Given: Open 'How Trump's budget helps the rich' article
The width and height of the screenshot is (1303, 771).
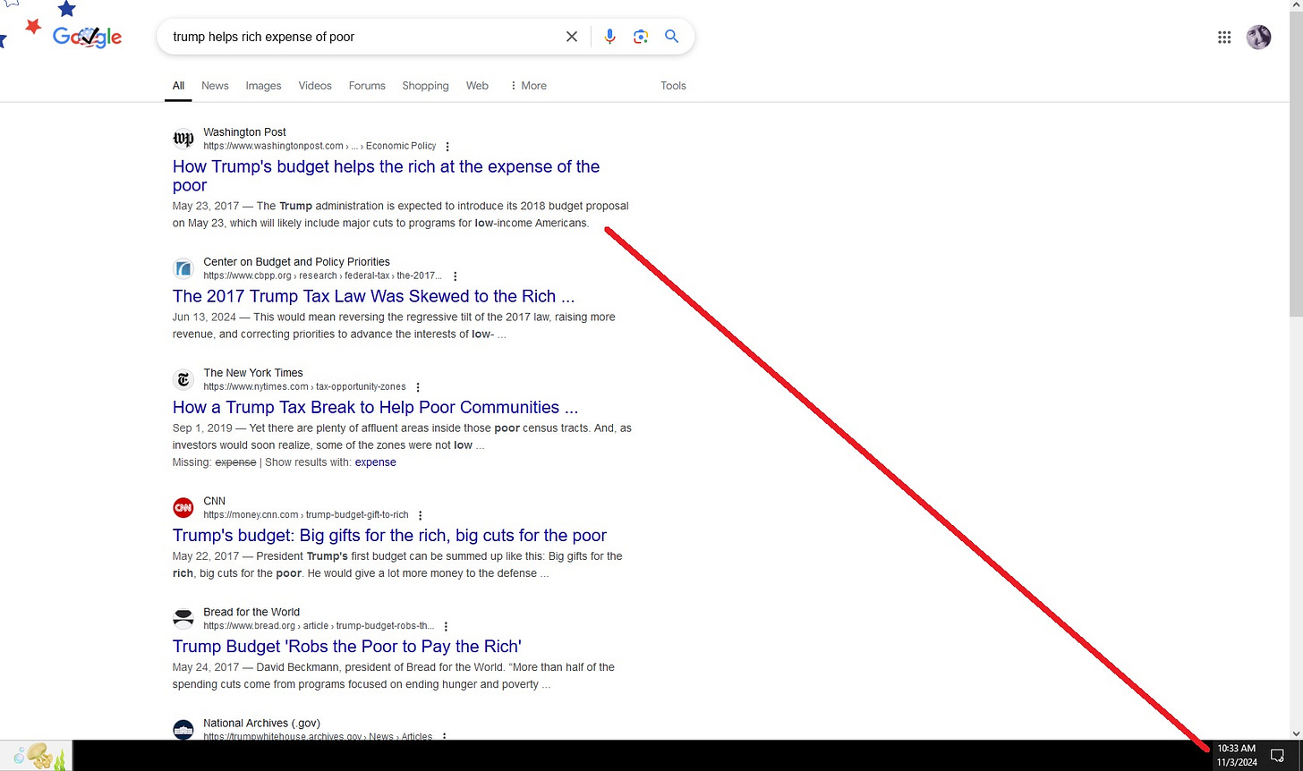Looking at the screenshot, I should click(386, 175).
